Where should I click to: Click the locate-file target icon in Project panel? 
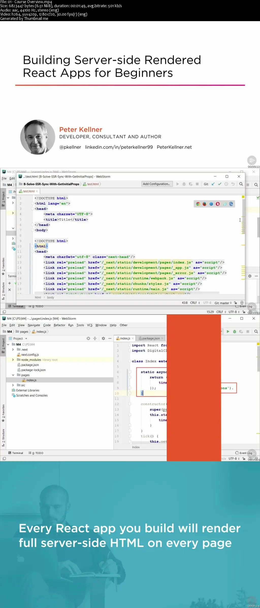coord(88,339)
